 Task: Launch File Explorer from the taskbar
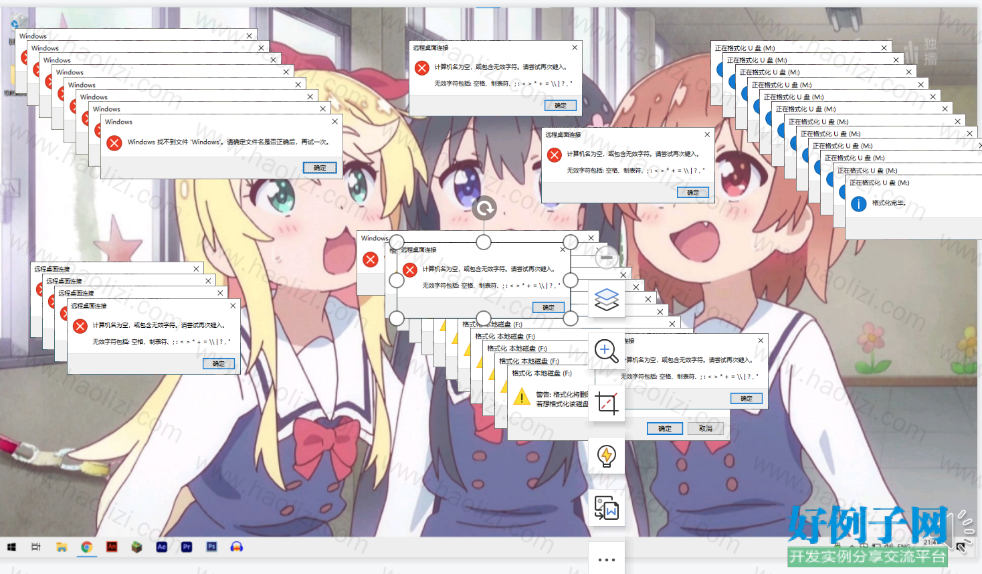click(x=62, y=547)
